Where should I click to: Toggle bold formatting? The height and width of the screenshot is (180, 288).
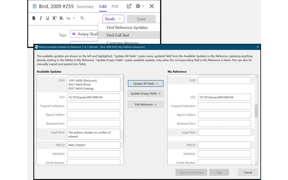point(34,18)
